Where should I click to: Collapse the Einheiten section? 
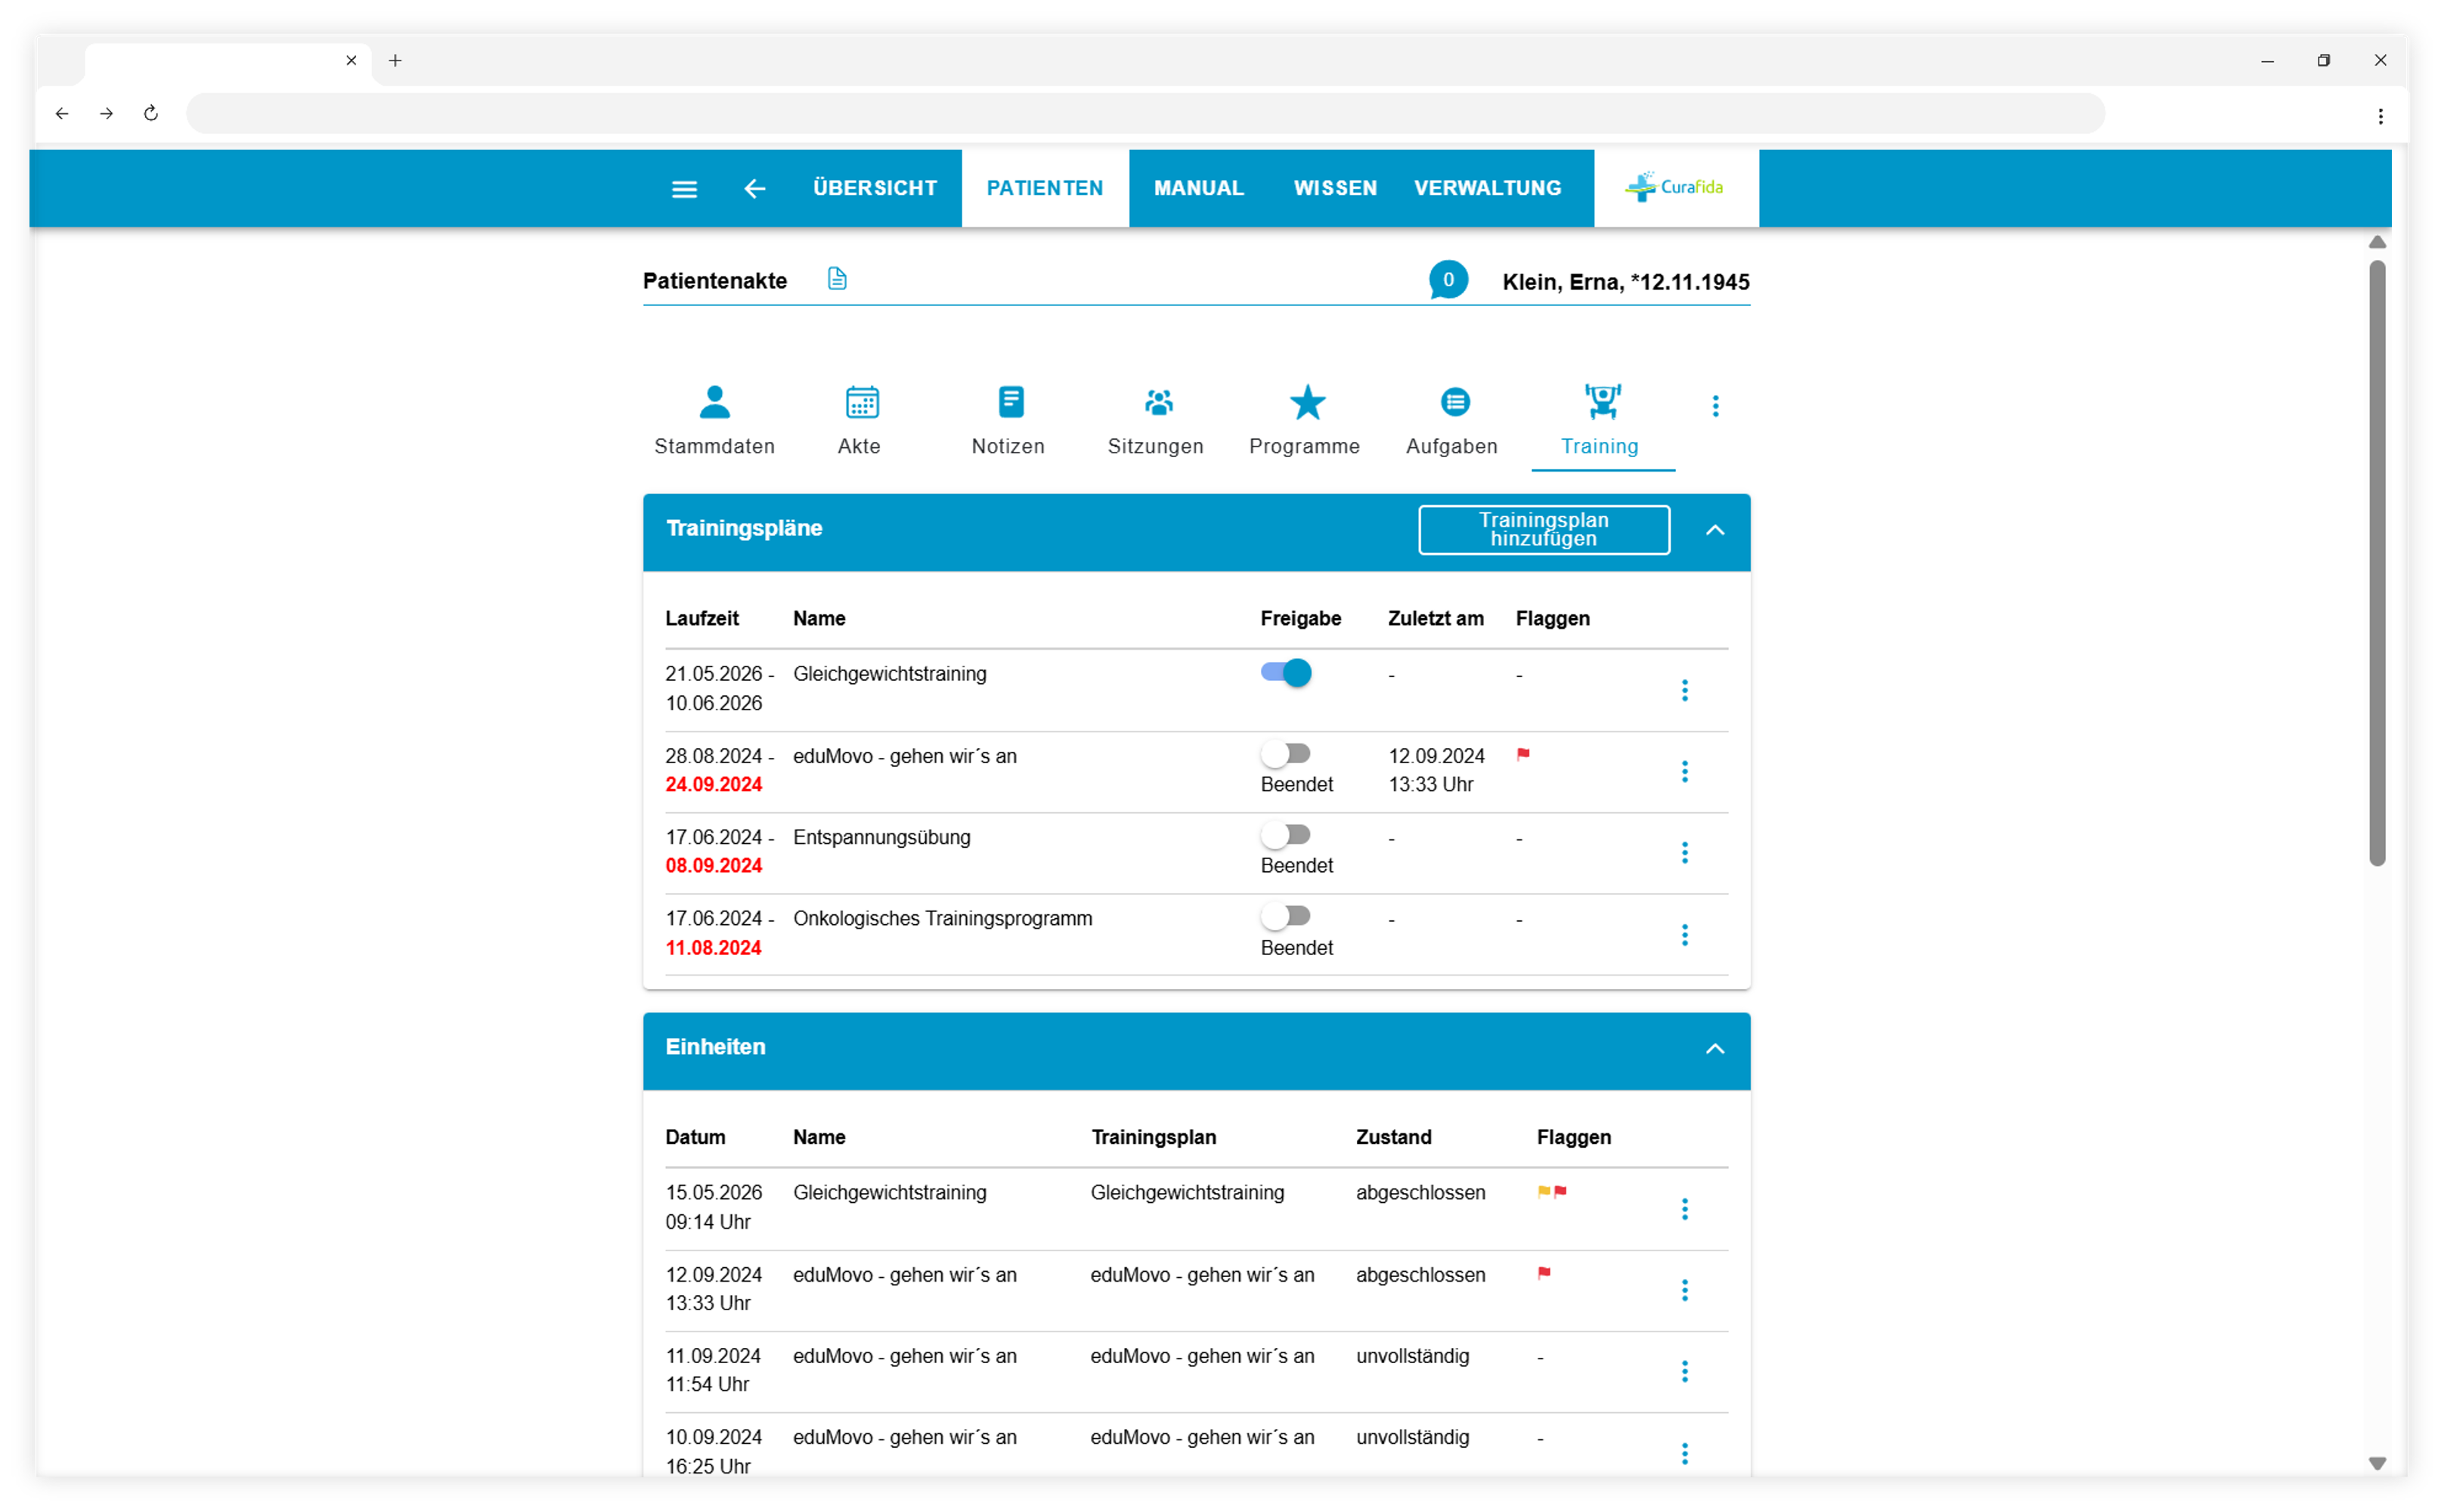point(1714,1048)
